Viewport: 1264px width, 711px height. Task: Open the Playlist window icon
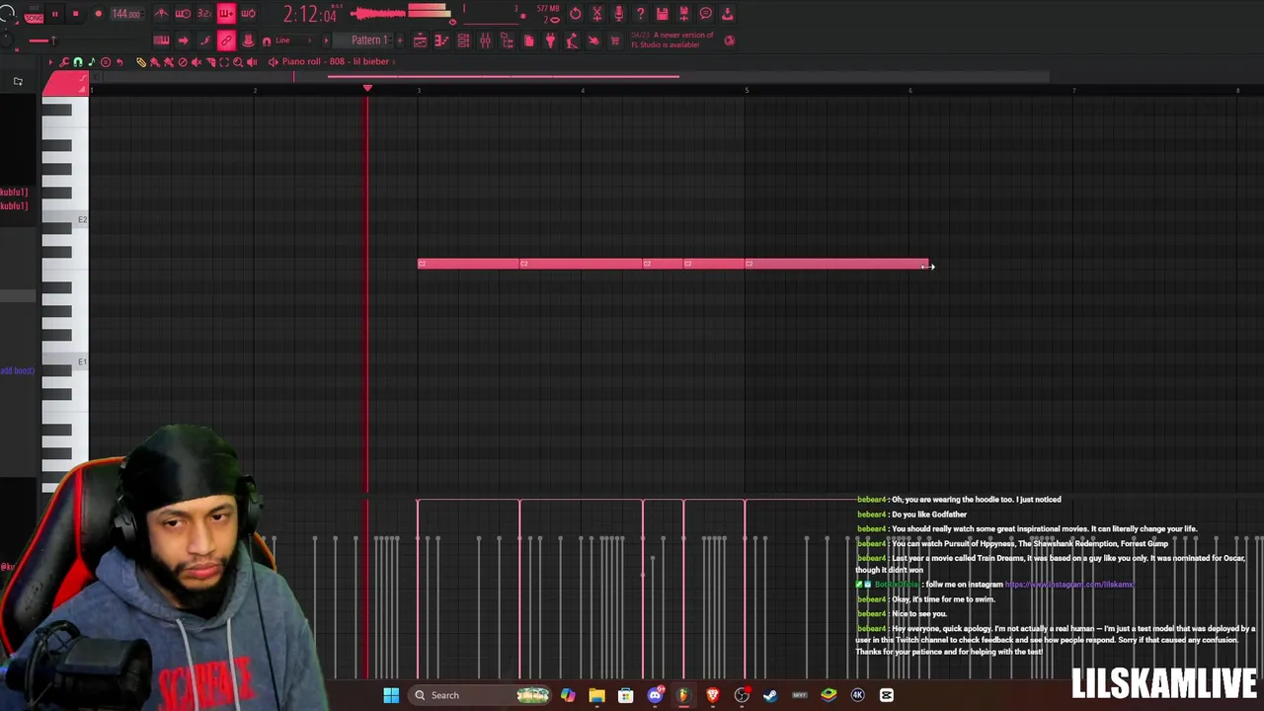point(420,40)
